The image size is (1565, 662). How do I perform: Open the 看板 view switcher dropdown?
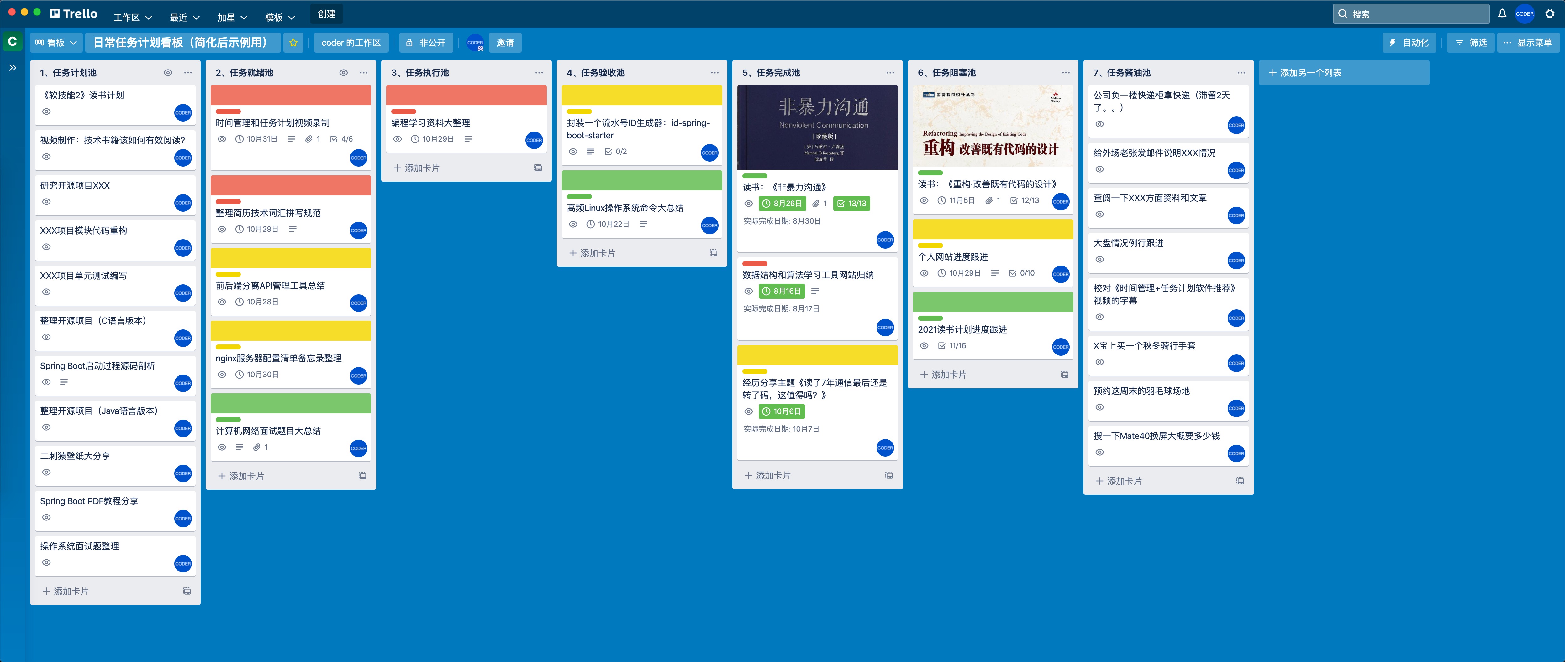[x=56, y=43]
